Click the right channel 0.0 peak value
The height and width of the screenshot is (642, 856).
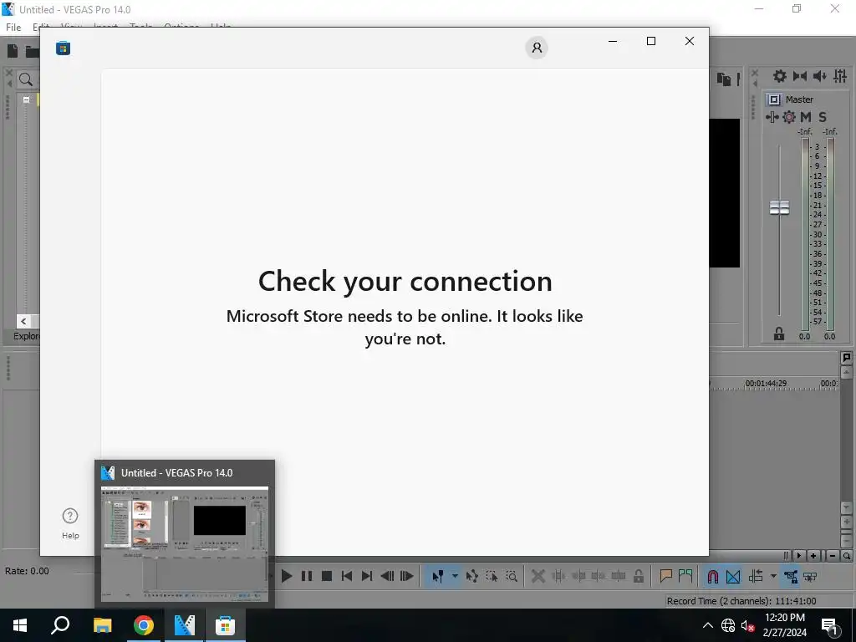830,337
